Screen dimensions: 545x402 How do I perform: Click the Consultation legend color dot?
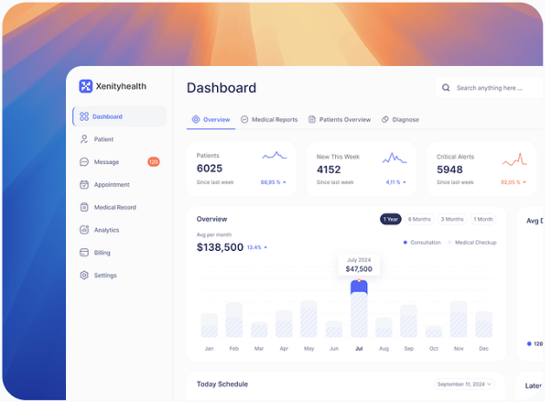[405, 242]
